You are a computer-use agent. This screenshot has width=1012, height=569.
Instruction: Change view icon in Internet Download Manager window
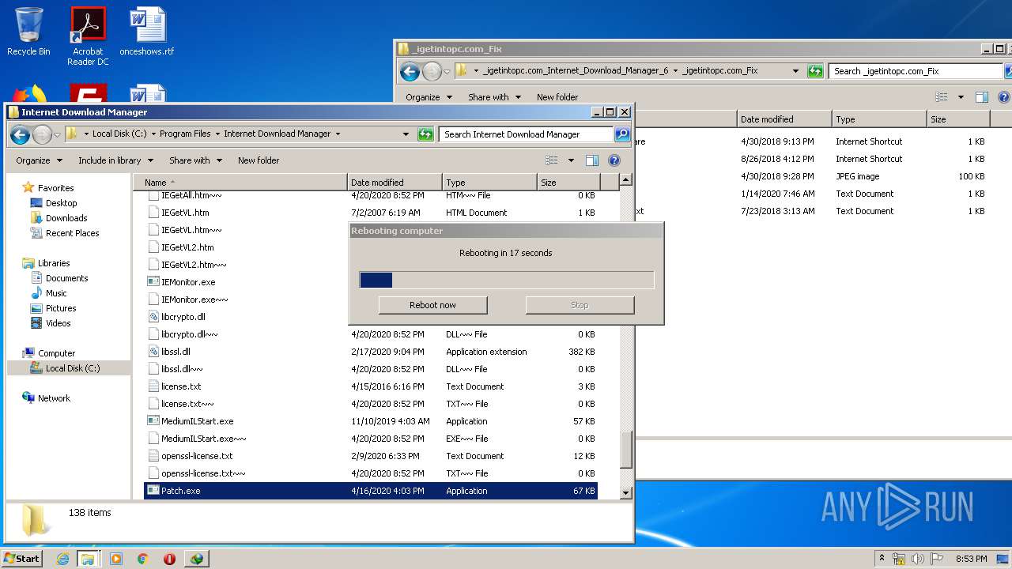pos(552,160)
